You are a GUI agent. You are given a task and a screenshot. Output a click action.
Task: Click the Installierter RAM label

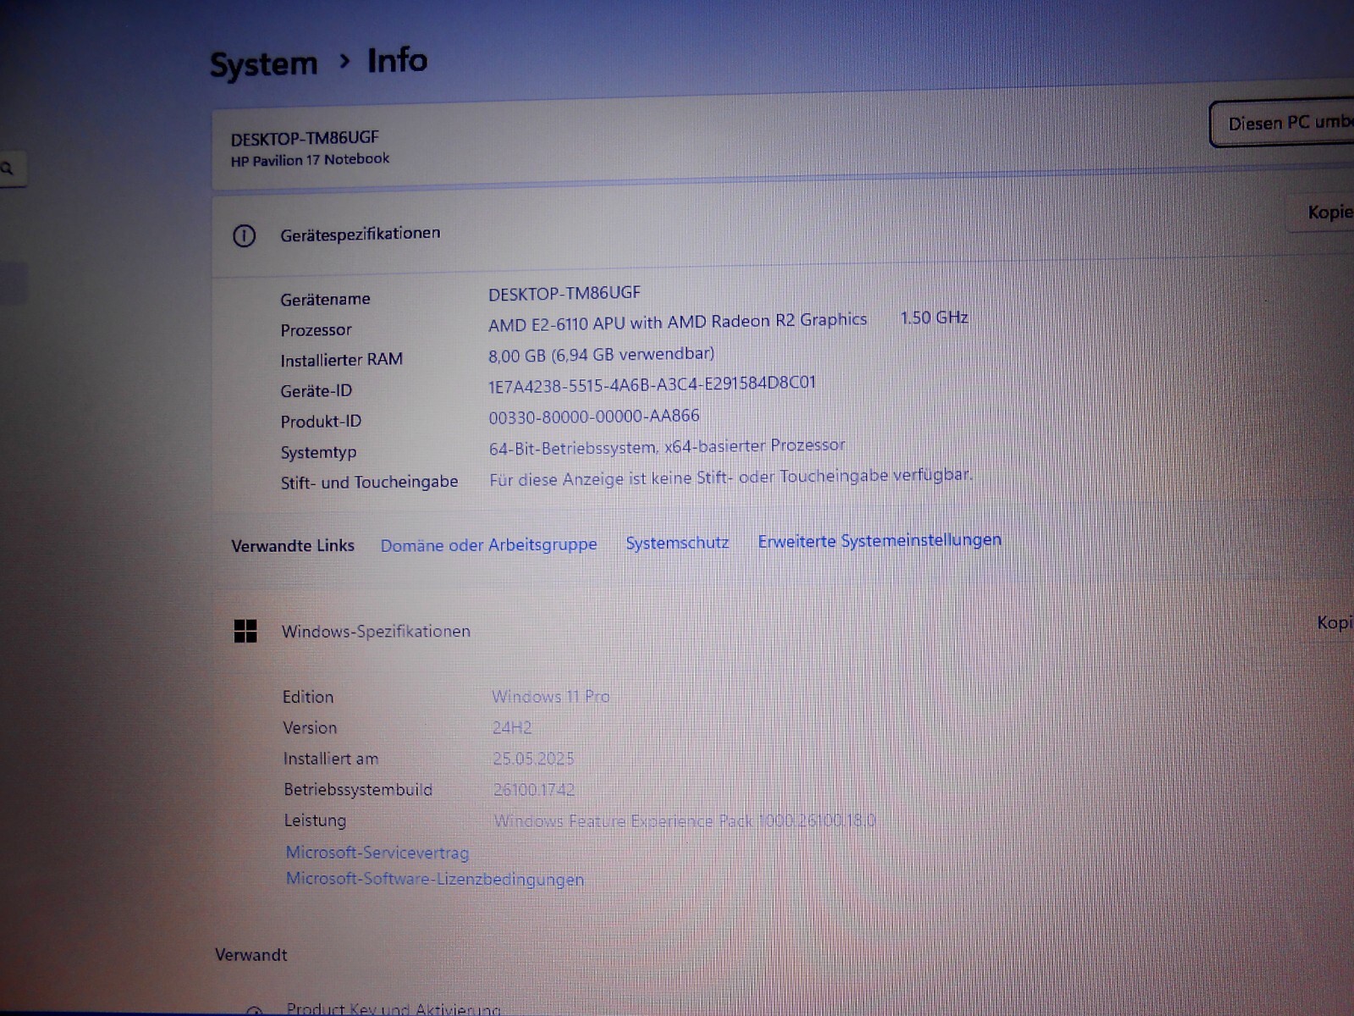pos(341,360)
